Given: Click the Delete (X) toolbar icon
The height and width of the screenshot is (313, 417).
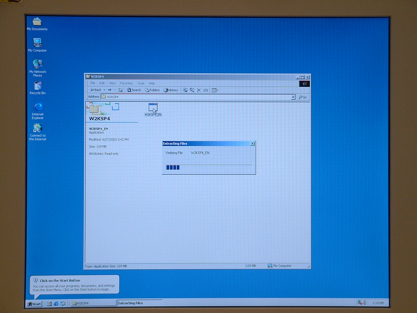Looking at the screenshot, I should [x=199, y=90].
